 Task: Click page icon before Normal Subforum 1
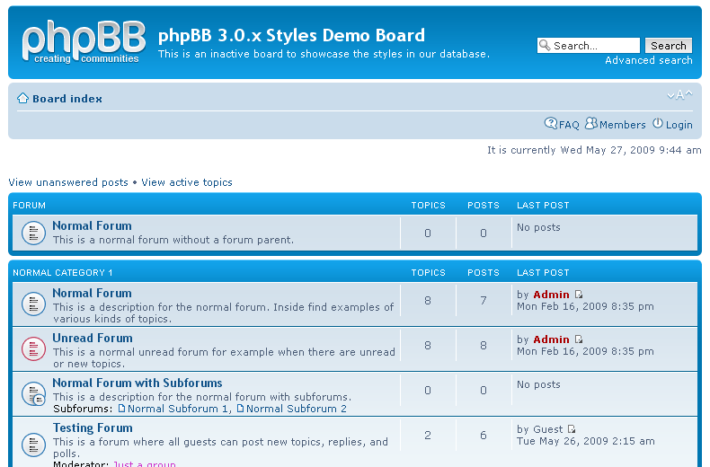click(121, 409)
